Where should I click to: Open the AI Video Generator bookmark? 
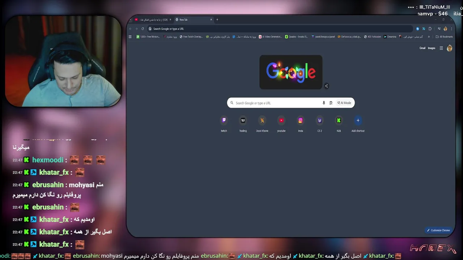pos(270,37)
